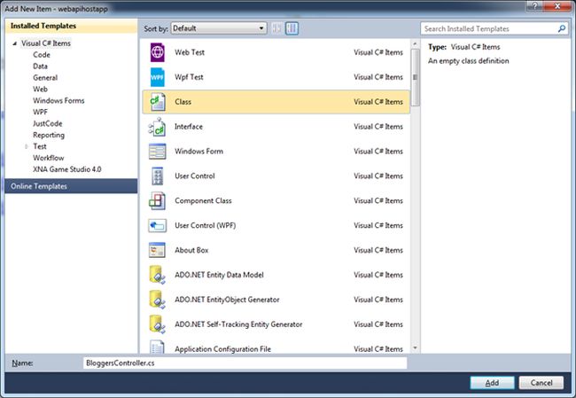Select General category in tree
Screen dimensions: 576x398
pyautogui.click(x=45, y=77)
